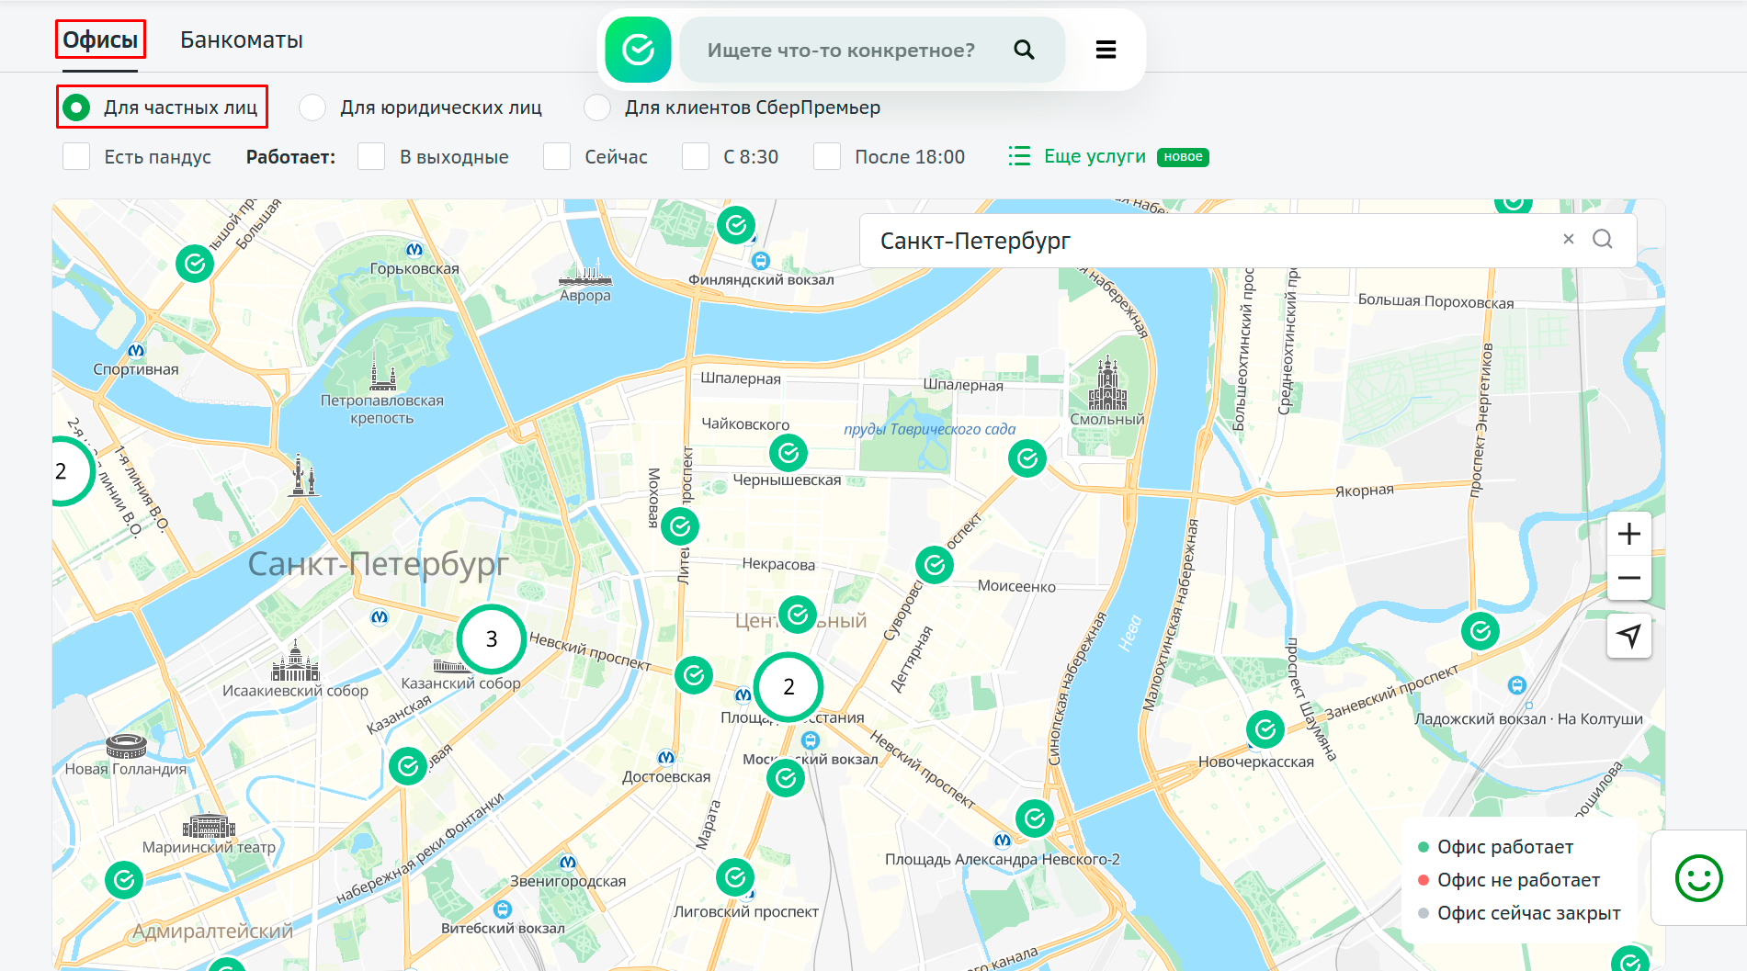Select office marker near Чернышевская

788,452
